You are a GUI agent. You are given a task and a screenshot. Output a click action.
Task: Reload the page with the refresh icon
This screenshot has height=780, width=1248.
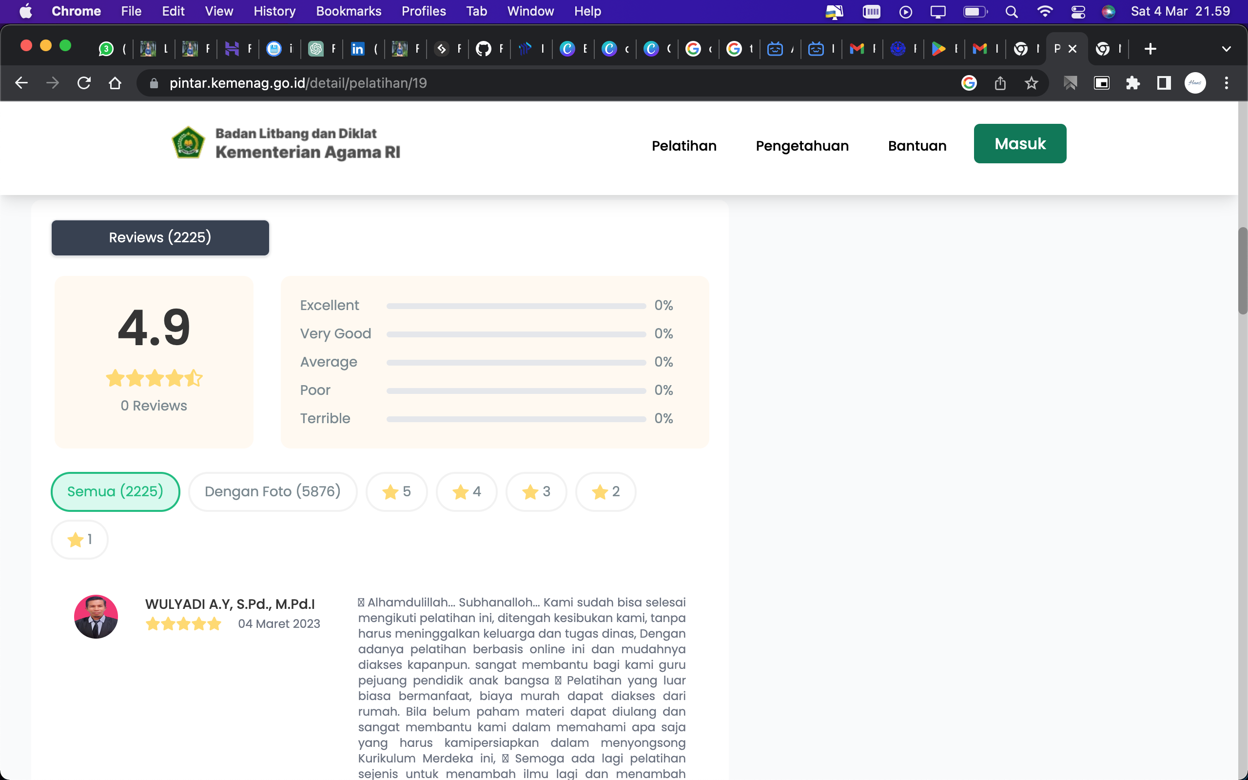click(x=84, y=83)
